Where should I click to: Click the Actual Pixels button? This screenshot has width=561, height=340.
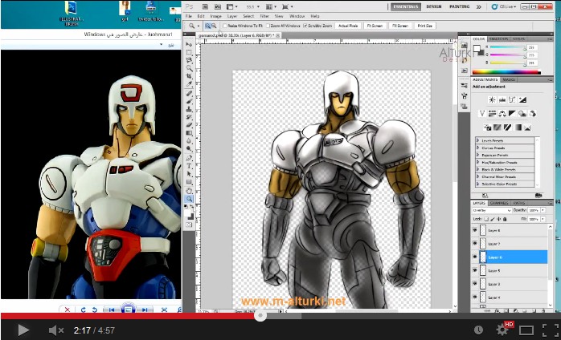[348, 26]
